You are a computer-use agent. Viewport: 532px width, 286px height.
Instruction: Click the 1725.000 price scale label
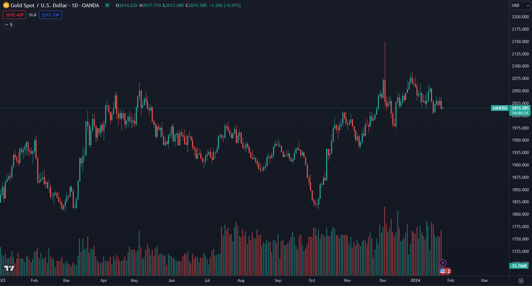click(x=520, y=252)
